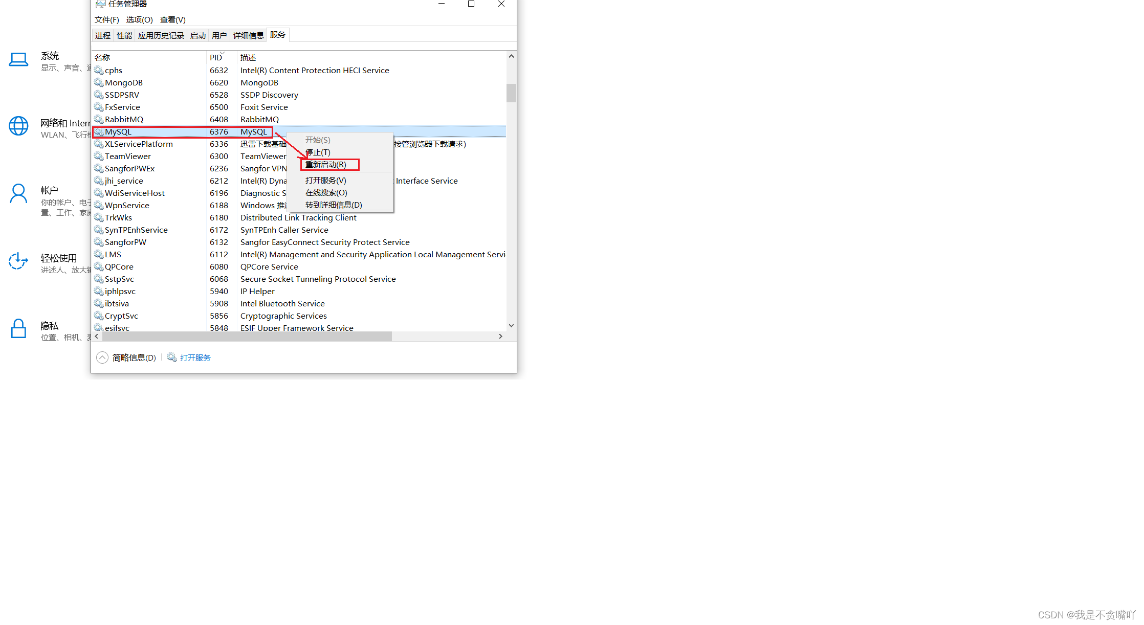The height and width of the screenshot is (625, 1144).
Task: Click the QPCore service gear icon
Action: (x=99, y=266)
